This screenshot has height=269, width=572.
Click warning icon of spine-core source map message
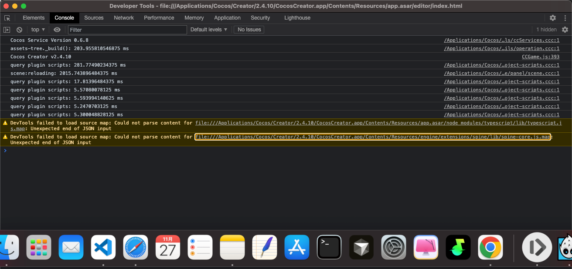(x=5, y=137)
